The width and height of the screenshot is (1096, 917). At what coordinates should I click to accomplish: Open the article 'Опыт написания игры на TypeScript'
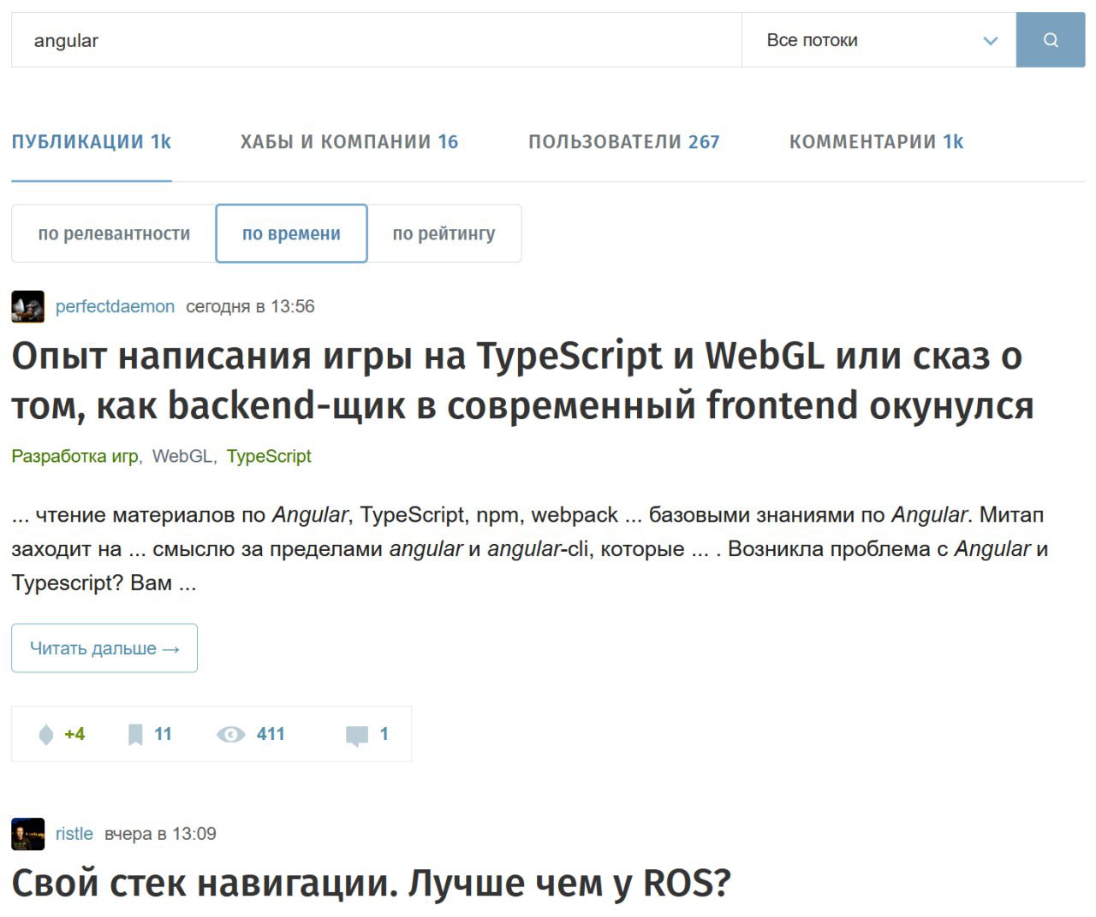[522, 381]
